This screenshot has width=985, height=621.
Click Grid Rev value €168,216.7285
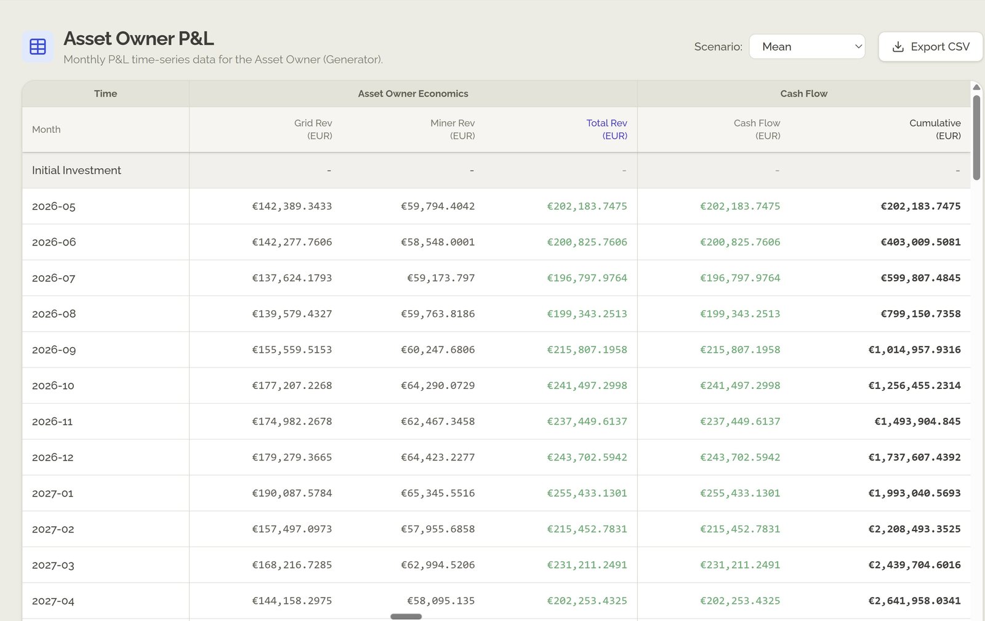(292, 565)
